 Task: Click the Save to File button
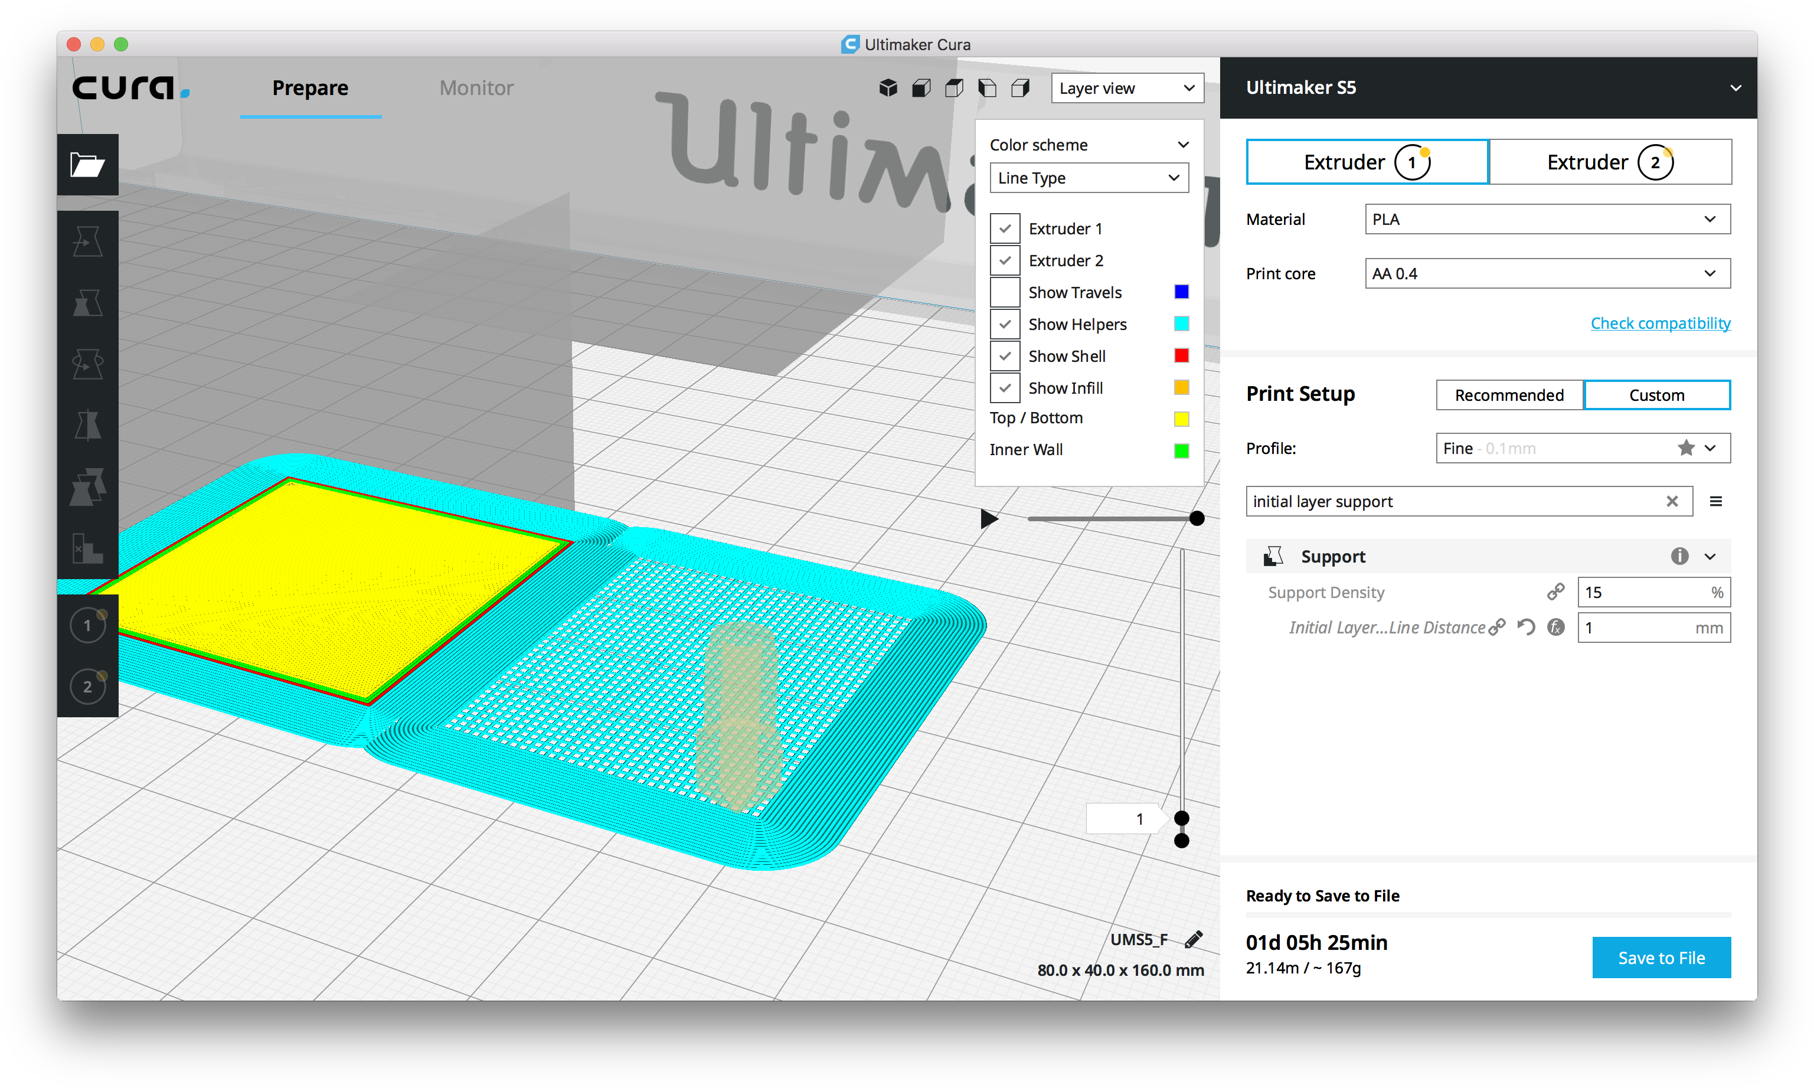(1661, 958)
